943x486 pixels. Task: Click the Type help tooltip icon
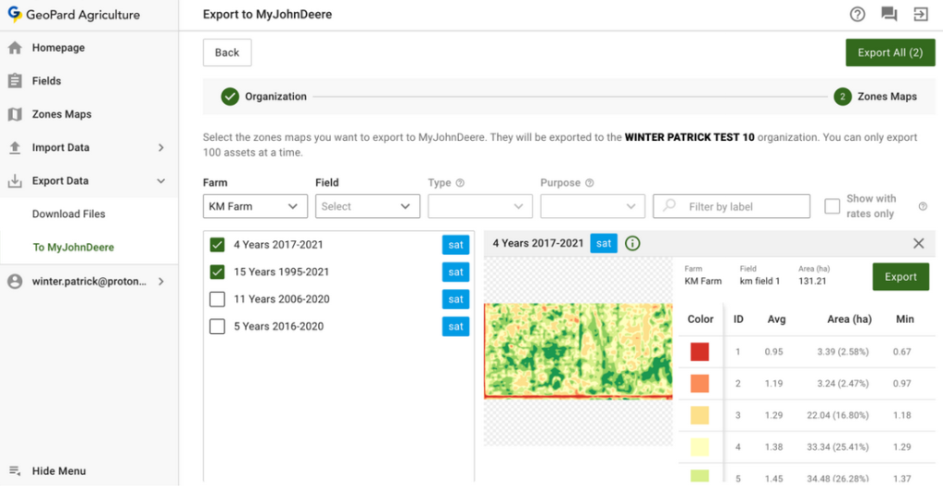click(x=460, y=183)
